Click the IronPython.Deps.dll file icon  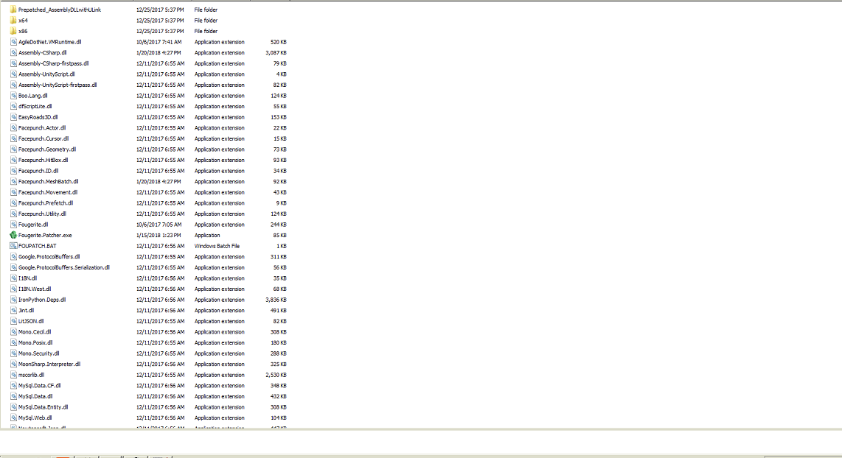tap(13, 300)
